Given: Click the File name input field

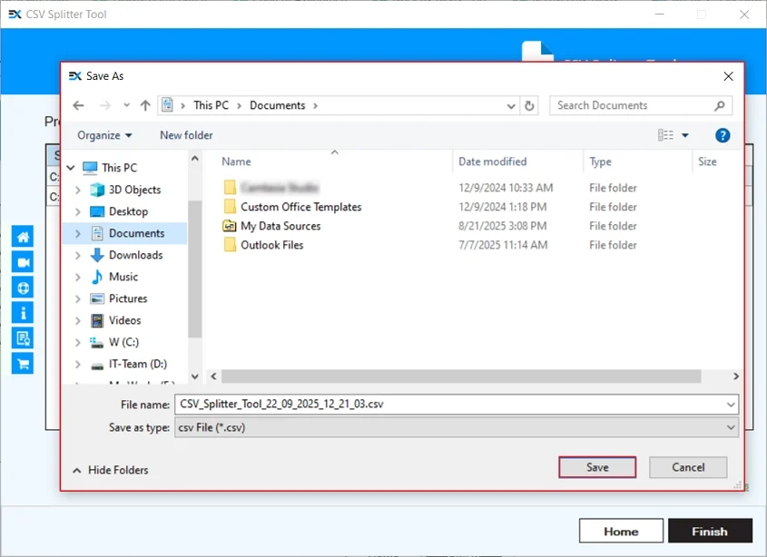Looking at the screenshot, I should [x=449, y=405].
